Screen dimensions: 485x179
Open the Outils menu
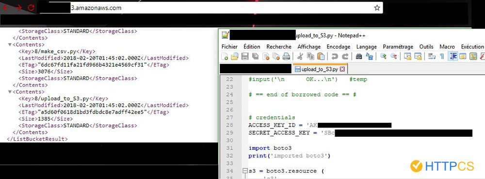pos(426,47)
